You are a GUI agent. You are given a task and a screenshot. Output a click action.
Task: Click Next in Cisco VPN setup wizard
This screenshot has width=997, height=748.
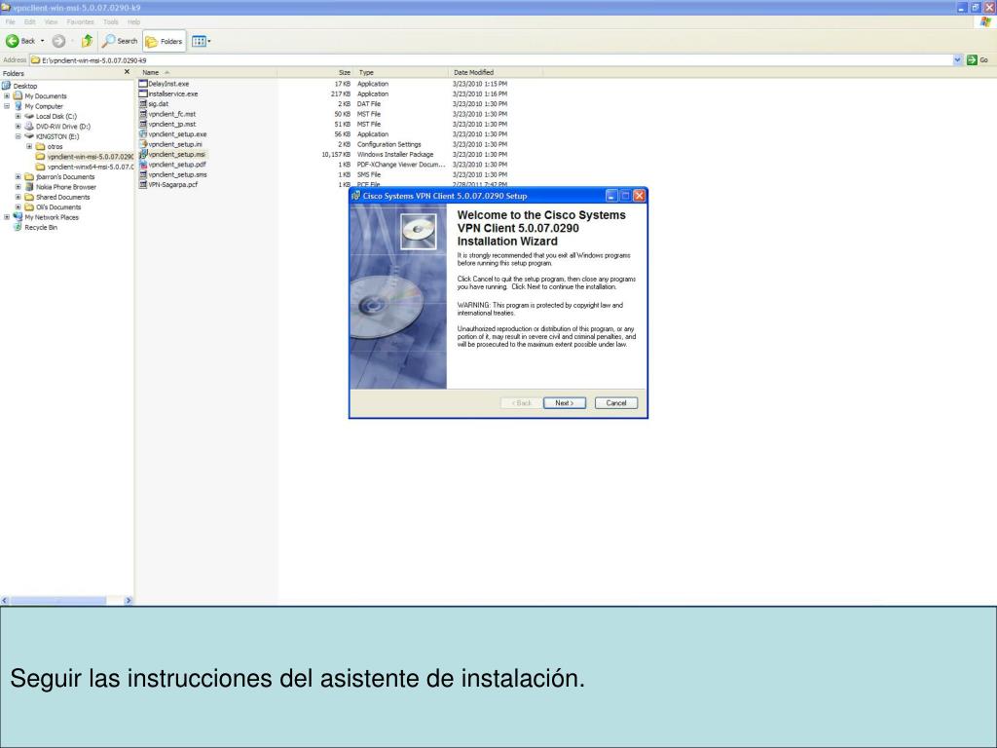click(x=565, y=403)
